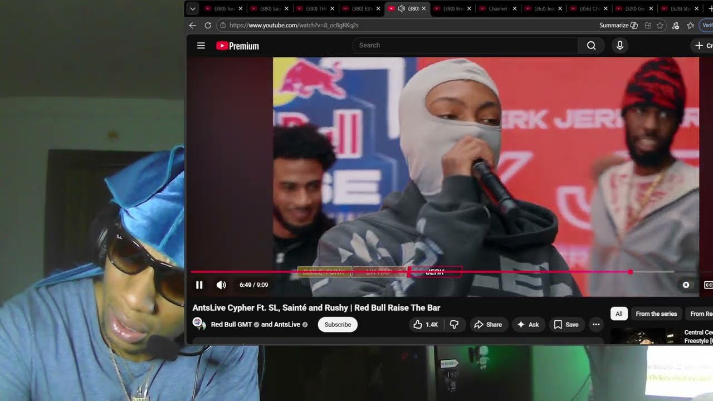Jump to the BAILE FUNK chapter marker

(x=324, y=272)
